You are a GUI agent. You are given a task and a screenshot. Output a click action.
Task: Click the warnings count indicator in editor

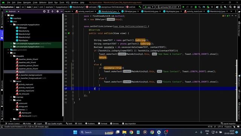(x=224, y=16)
